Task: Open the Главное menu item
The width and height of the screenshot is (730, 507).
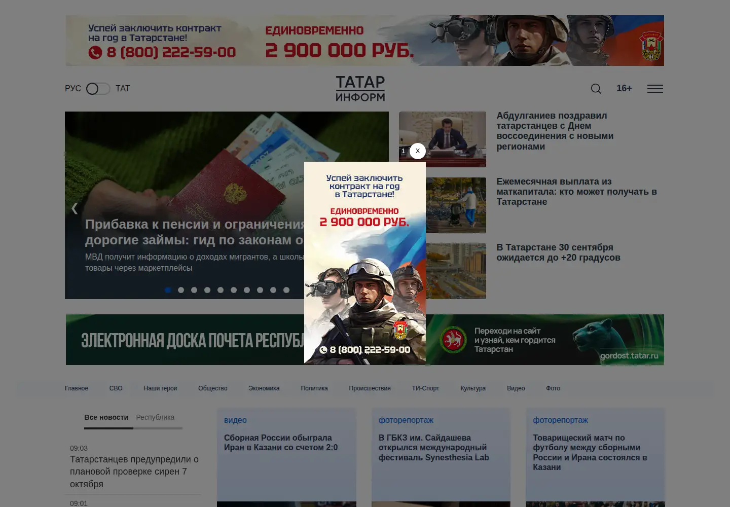Action: pyautogui.click(x=77, y=388)
